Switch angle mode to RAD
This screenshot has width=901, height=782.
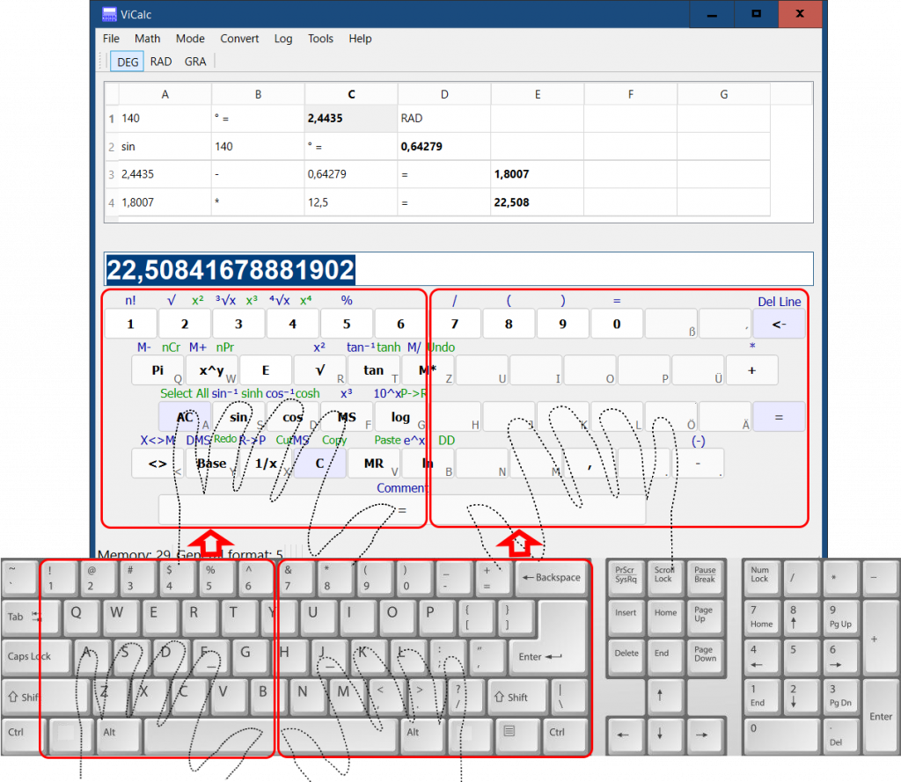click(x=161, y=62)
